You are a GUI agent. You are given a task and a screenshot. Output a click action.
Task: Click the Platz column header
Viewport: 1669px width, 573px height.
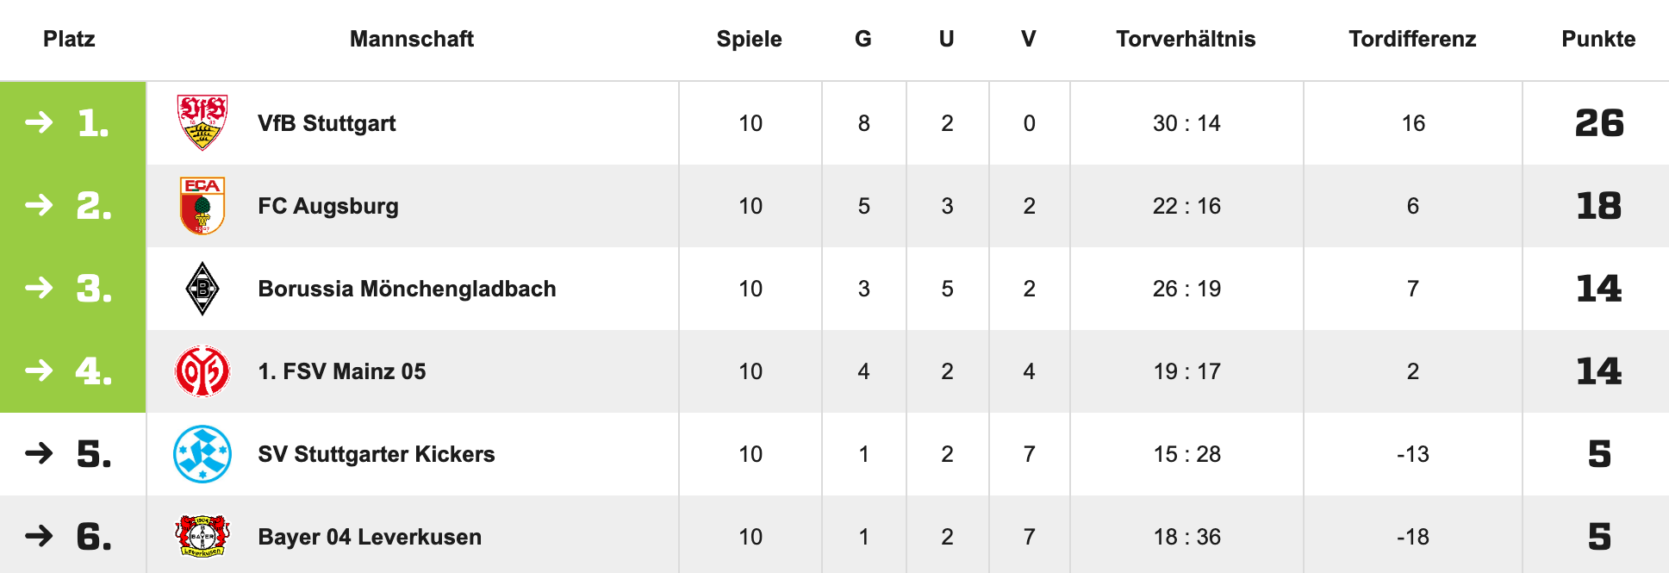click(69, 39)
